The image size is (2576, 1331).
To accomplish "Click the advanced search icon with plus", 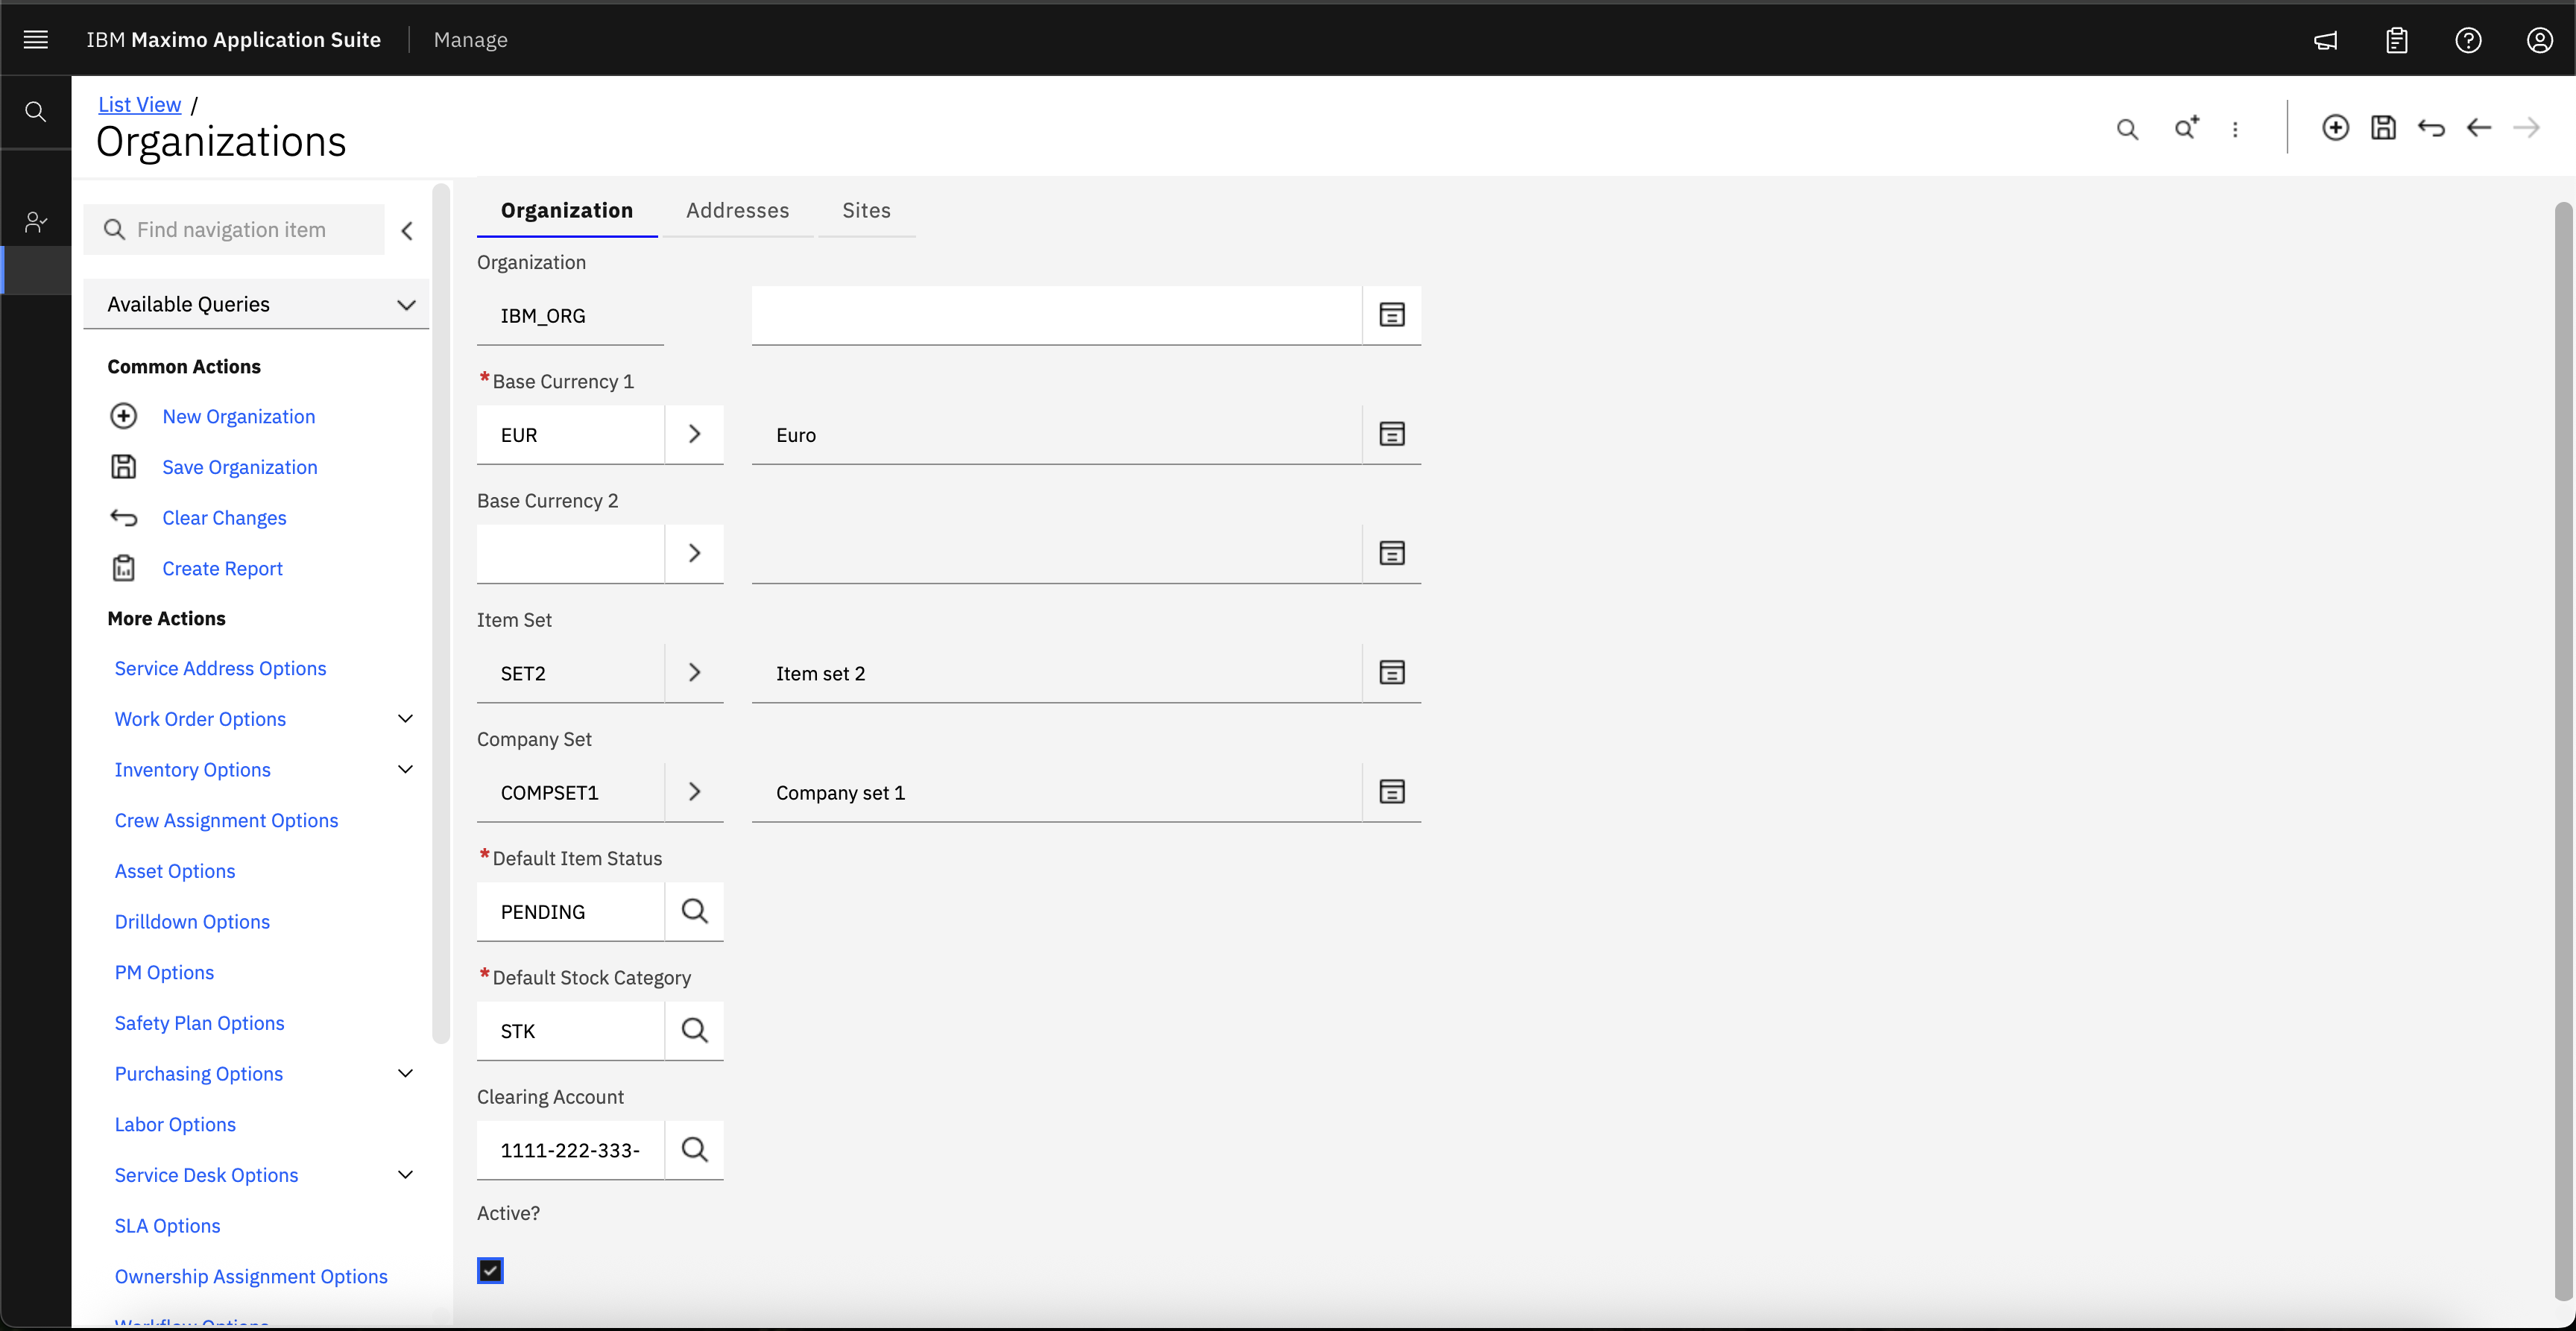I will click(2186, 128).
